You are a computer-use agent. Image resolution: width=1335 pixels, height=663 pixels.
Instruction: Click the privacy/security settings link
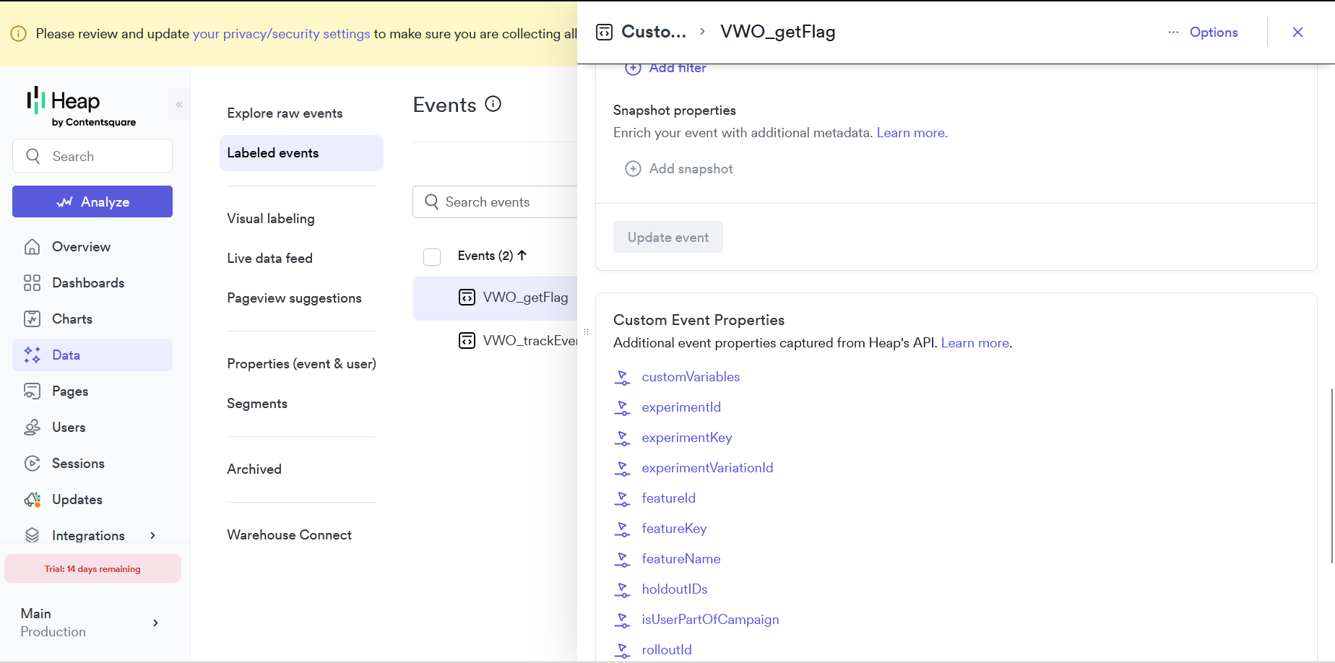click(281, 34)
